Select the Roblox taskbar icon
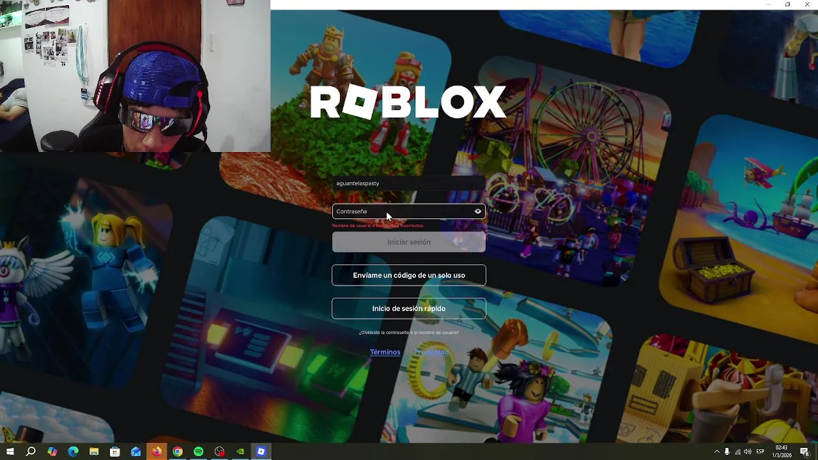The image size is (818, 460). [x=261, y=452]
